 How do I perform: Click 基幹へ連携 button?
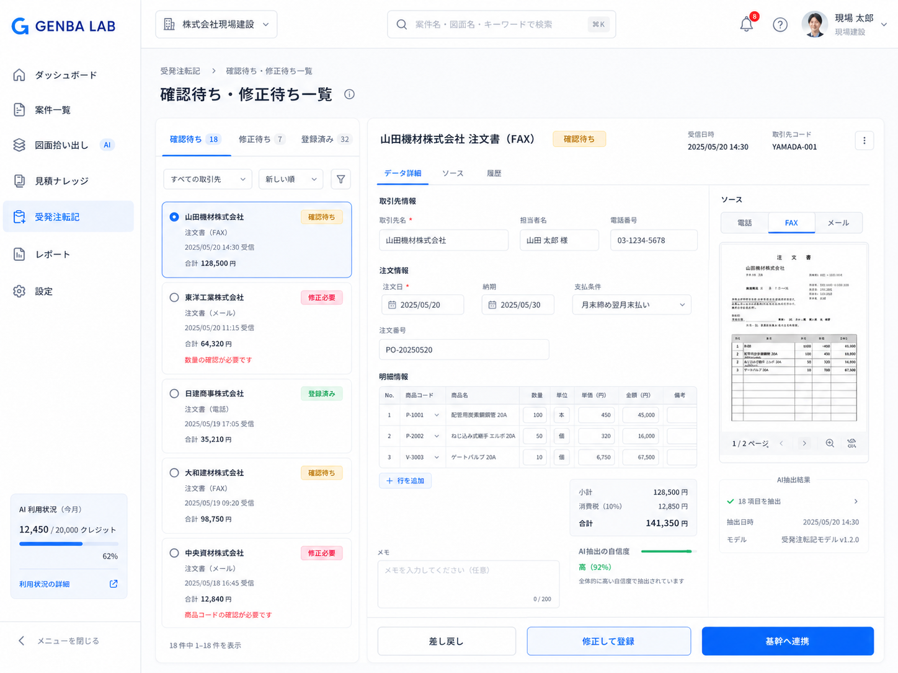tap(788, 641)
